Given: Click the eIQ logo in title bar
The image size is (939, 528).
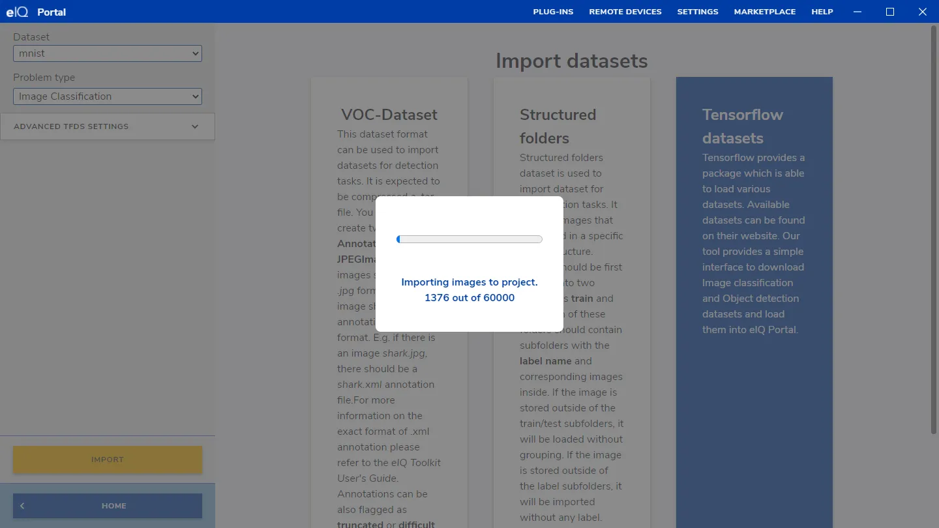Looking at the screenshot, I should pyautogui.click(x=17, y=12).
